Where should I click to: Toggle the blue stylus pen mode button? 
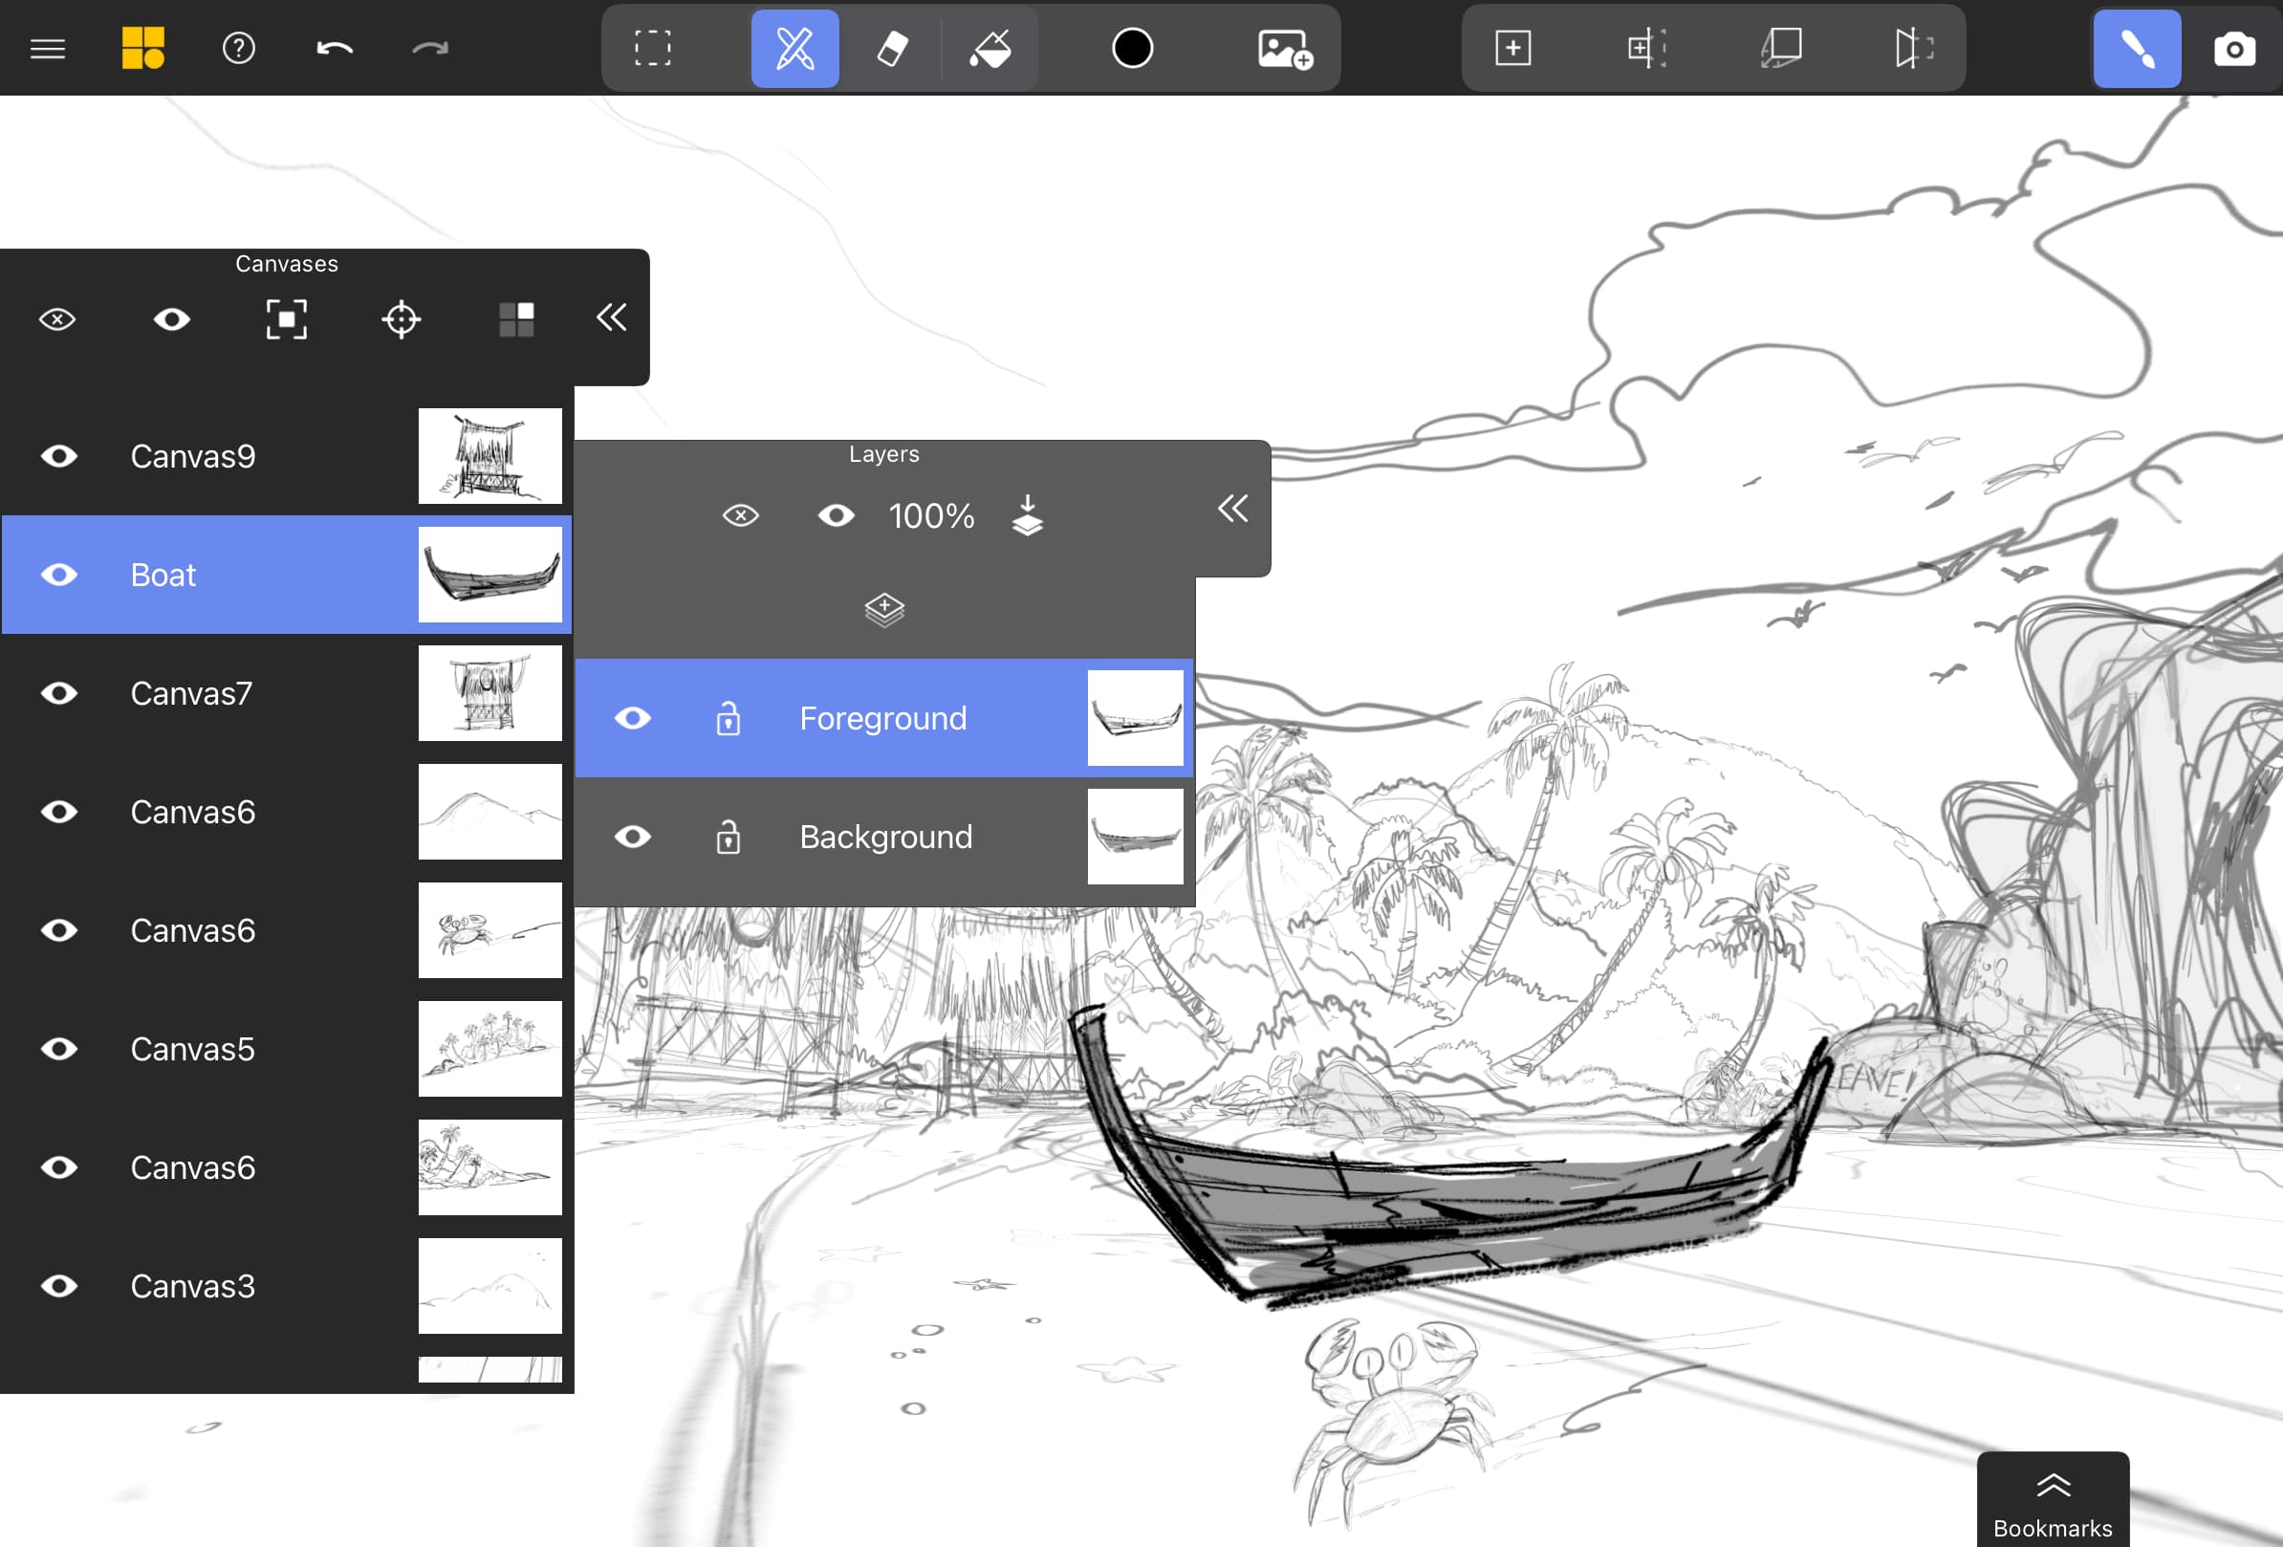click(x=2137, y=48)
